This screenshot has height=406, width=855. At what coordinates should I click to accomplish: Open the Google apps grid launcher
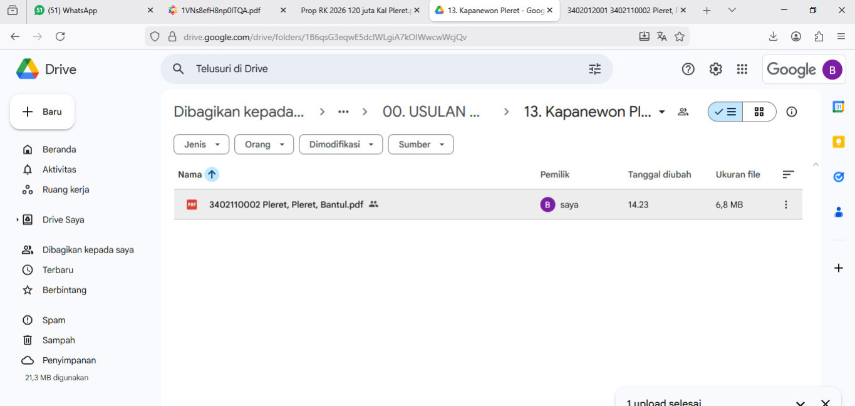(x=742, y=69)
